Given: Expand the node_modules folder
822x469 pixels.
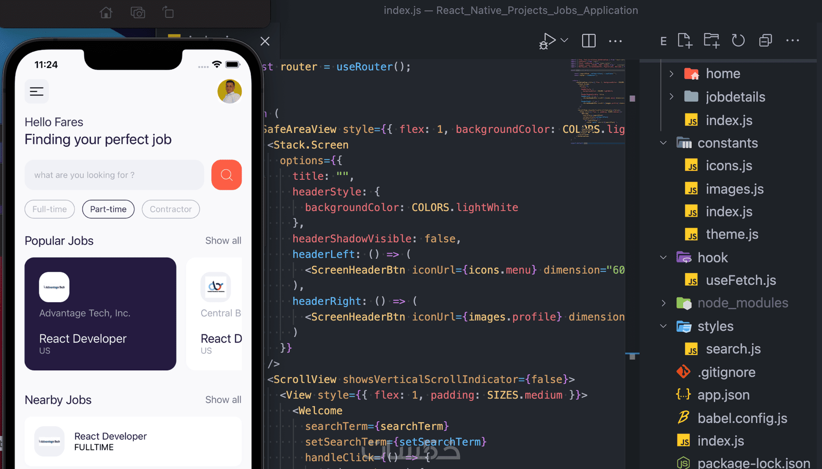Looking at the screenshot, I should tap(663, 303).
